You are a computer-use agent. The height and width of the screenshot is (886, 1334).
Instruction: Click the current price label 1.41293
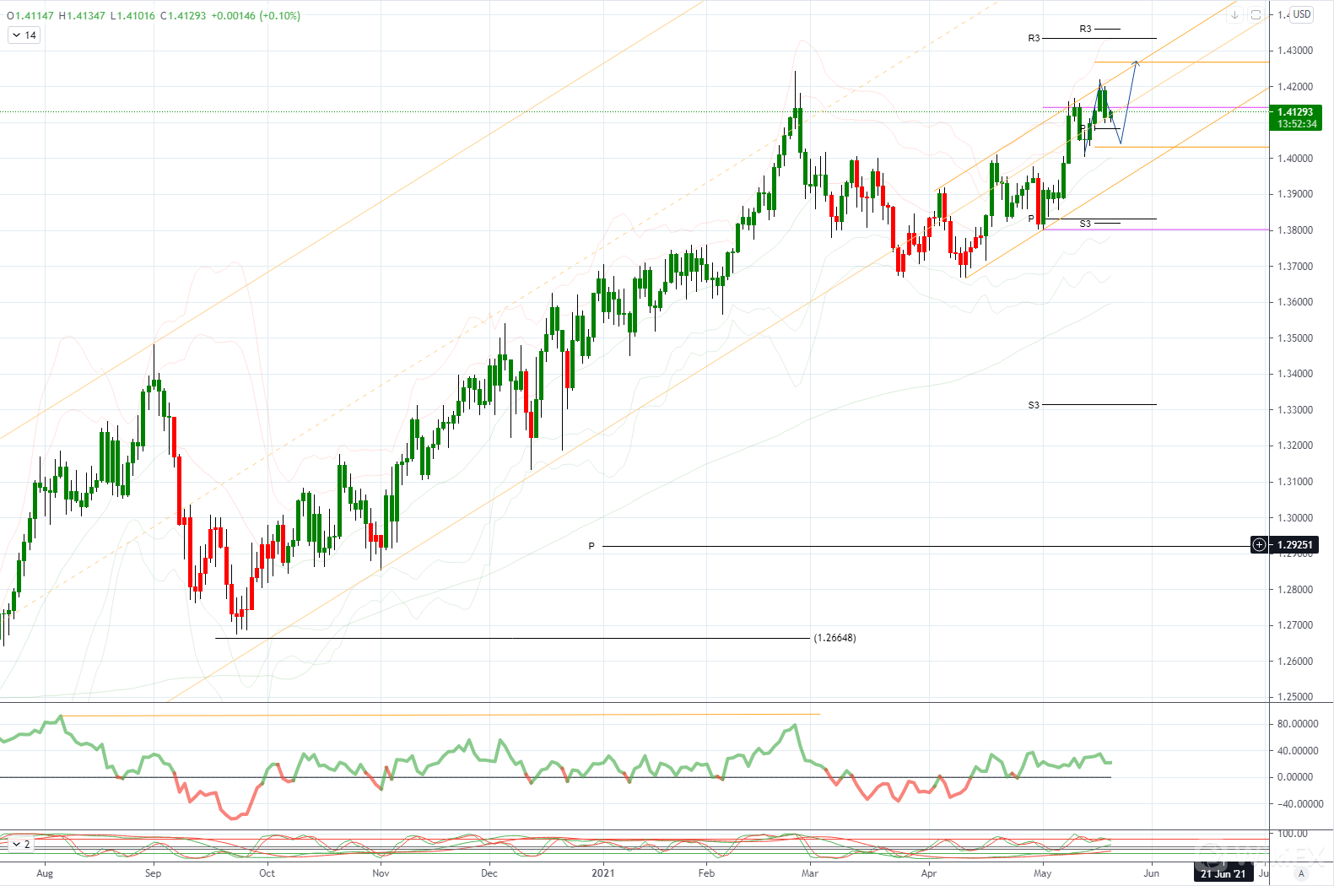point(1295,112)
